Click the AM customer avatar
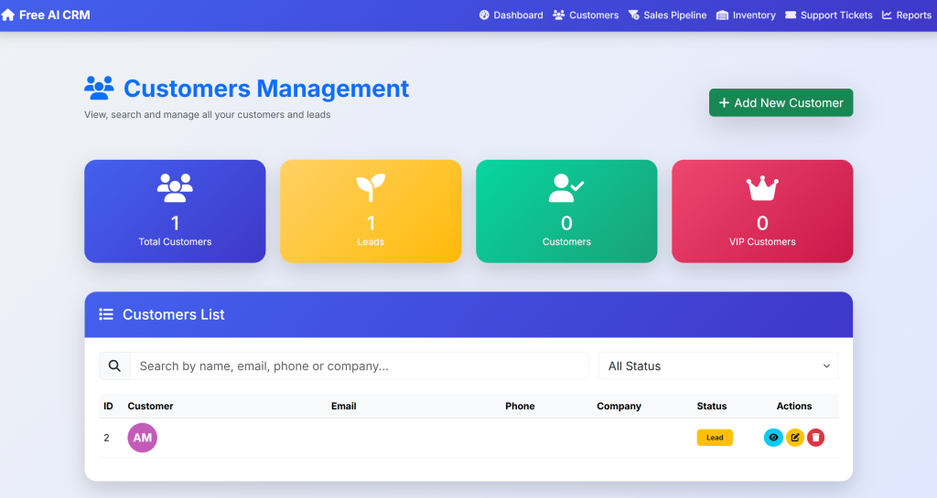The image size is (937, 498). (x=142, y=438)
